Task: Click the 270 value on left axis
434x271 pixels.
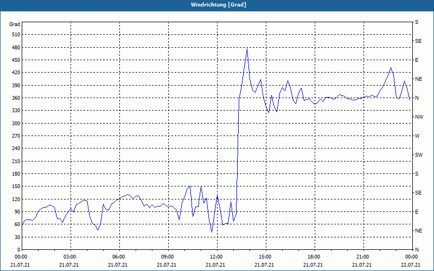Action: tap(16, 136)
